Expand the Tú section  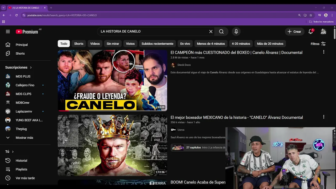(x=9, y=151)
